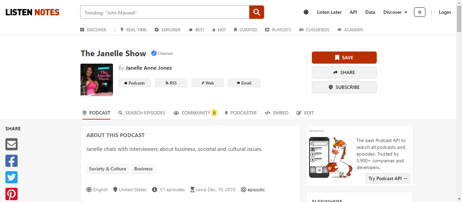462x202 pixels.
Task: Open the Explorer navigation item
Action: click(x=167, y=30)
